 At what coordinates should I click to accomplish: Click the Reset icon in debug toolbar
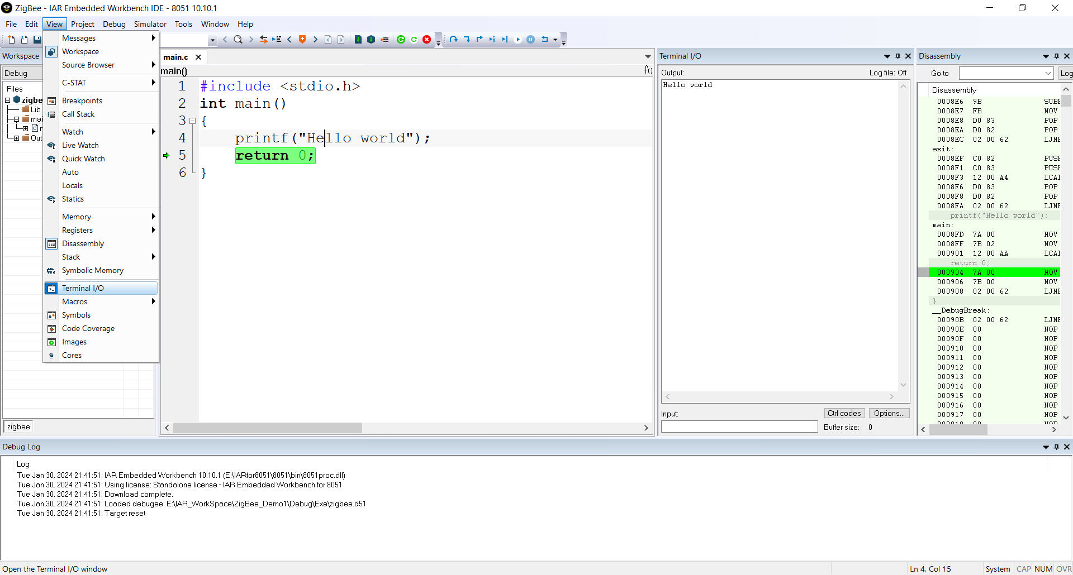[545, 39]
